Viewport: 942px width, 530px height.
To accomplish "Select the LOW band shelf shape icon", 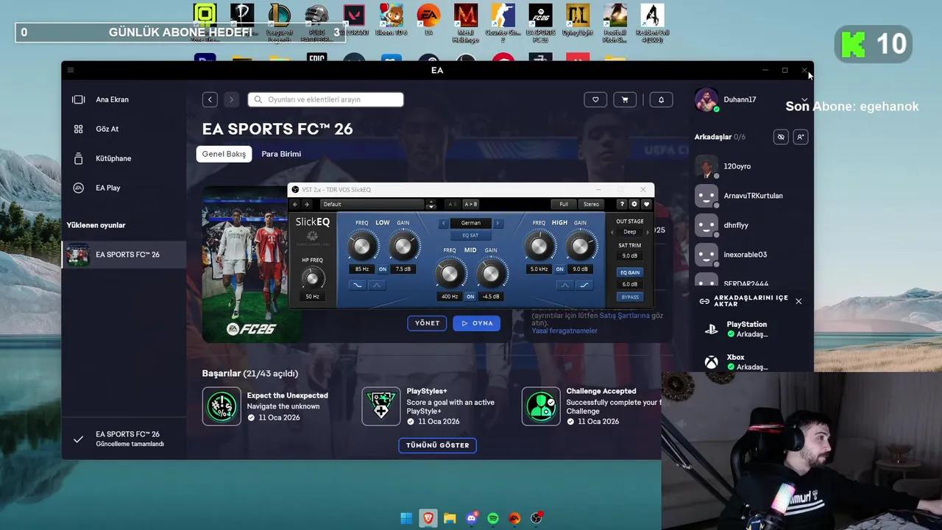I will [x=358, y=285].
